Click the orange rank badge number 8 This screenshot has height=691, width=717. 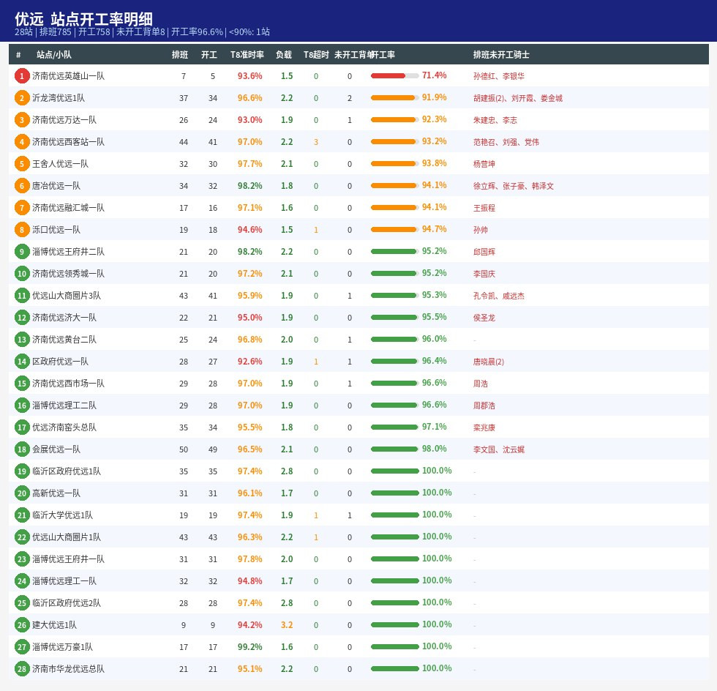(21, 230)
